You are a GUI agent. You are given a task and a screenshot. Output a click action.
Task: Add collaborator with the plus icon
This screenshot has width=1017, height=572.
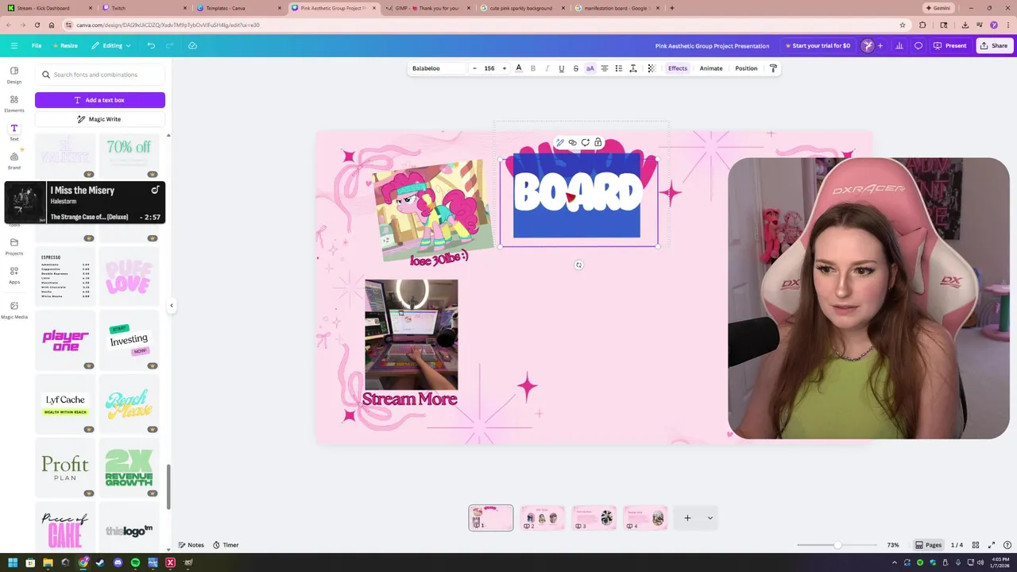click(880, 45)
